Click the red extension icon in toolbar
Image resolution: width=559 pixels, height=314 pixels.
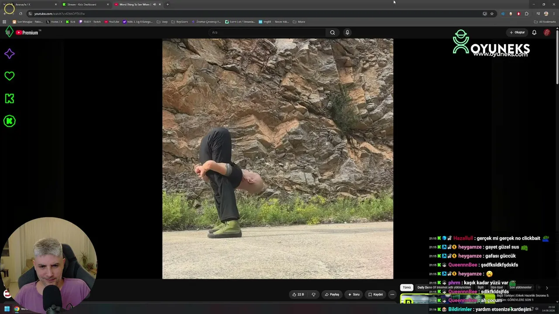click(x=519, y=14)
